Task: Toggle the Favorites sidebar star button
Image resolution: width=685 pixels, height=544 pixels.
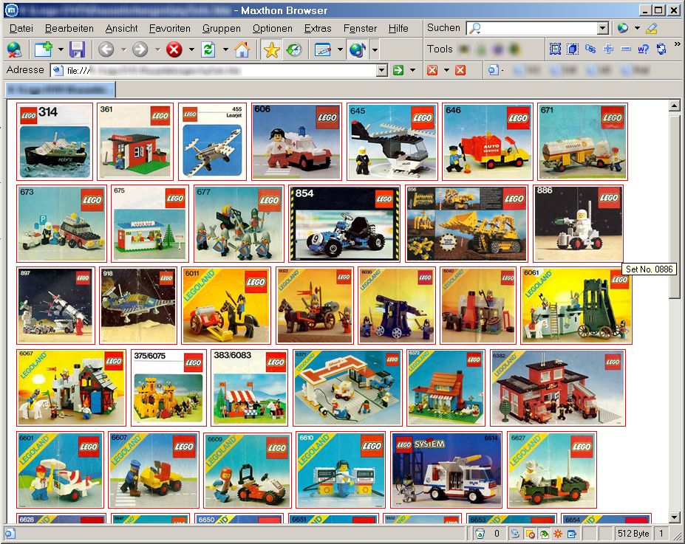Action: tap(271, 49)
